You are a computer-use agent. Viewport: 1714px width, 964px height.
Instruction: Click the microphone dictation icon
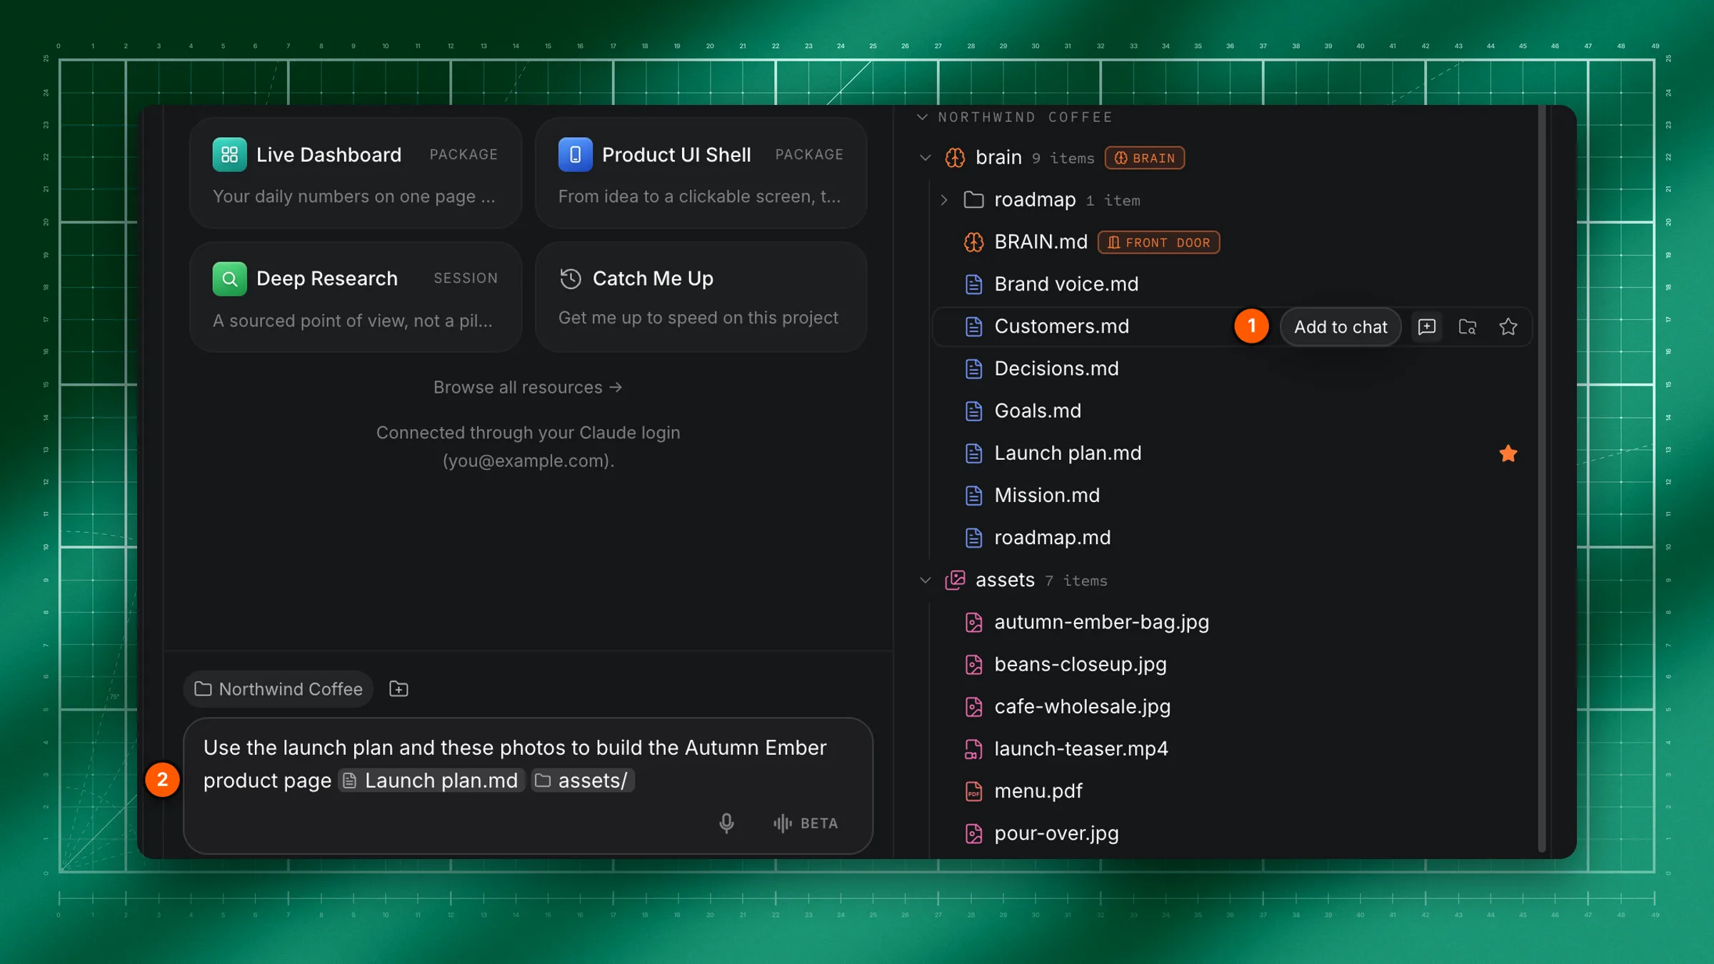pos(726,823)
